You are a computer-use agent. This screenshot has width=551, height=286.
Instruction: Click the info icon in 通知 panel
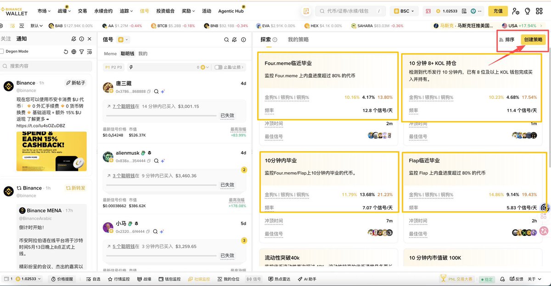82,39
